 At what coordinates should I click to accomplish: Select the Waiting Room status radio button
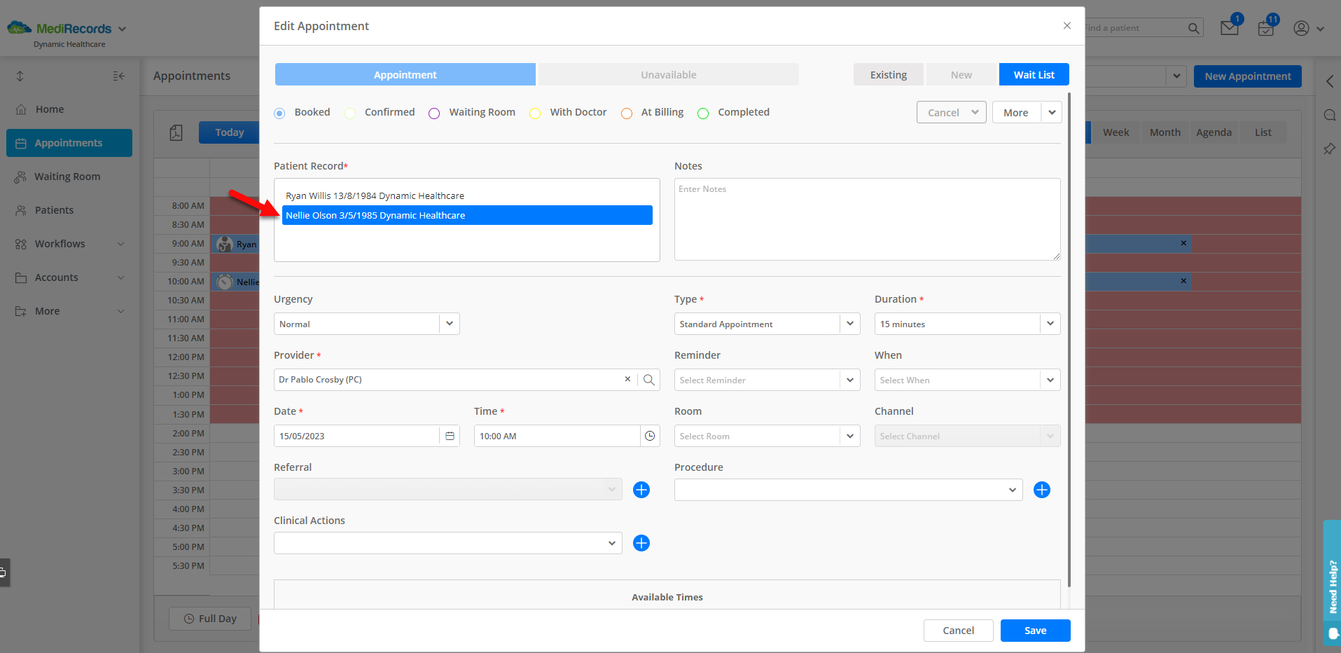pos(434,113)
